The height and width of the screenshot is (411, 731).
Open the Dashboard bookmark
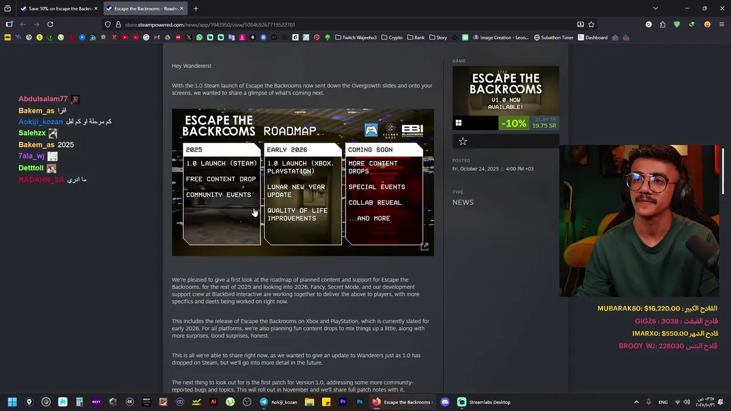pyautogui.click(x=592, y=38)
